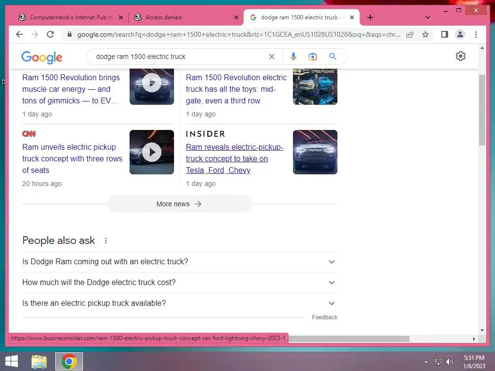Click the vertical page scrollbar thumb
The height and width of the screenshot is (371, 495).
[x=482, y=110]
